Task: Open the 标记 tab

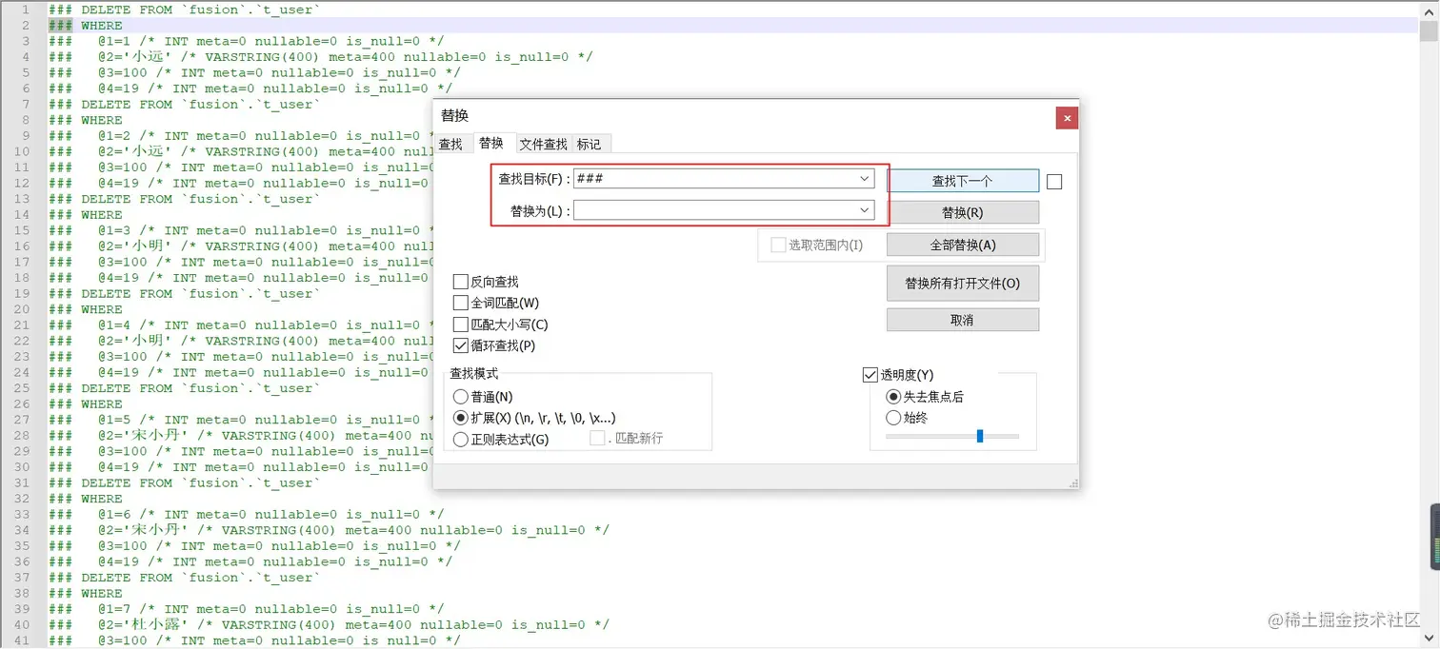Action: tap(590, 144)
